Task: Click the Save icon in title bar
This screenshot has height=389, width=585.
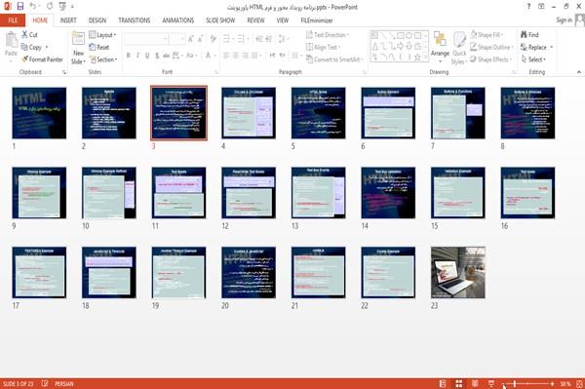Action: [x=20, y=6]
